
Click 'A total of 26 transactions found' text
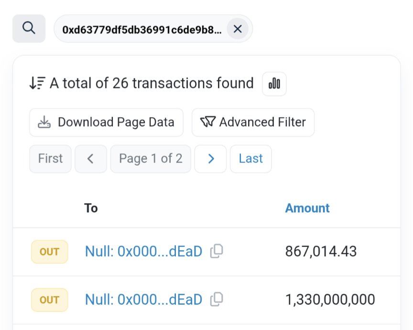[x=152, y=83]
